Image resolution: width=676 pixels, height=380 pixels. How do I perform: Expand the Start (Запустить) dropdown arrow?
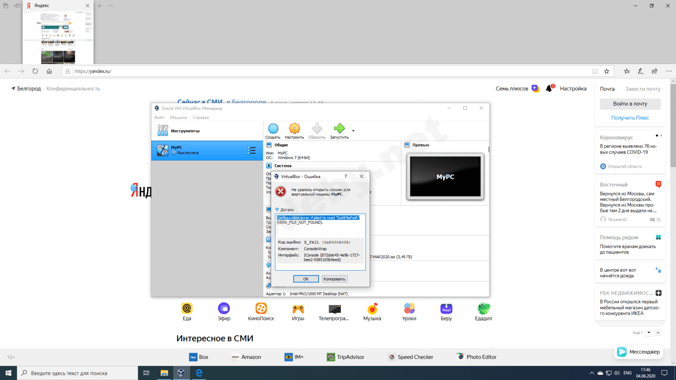[353, 131]
